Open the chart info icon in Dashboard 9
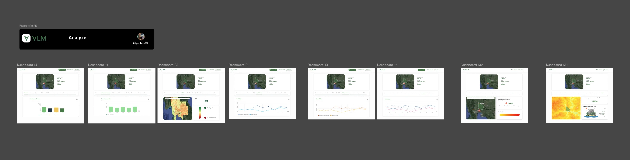Viewport: 630px width, 160px height. (x=289, y=99)
